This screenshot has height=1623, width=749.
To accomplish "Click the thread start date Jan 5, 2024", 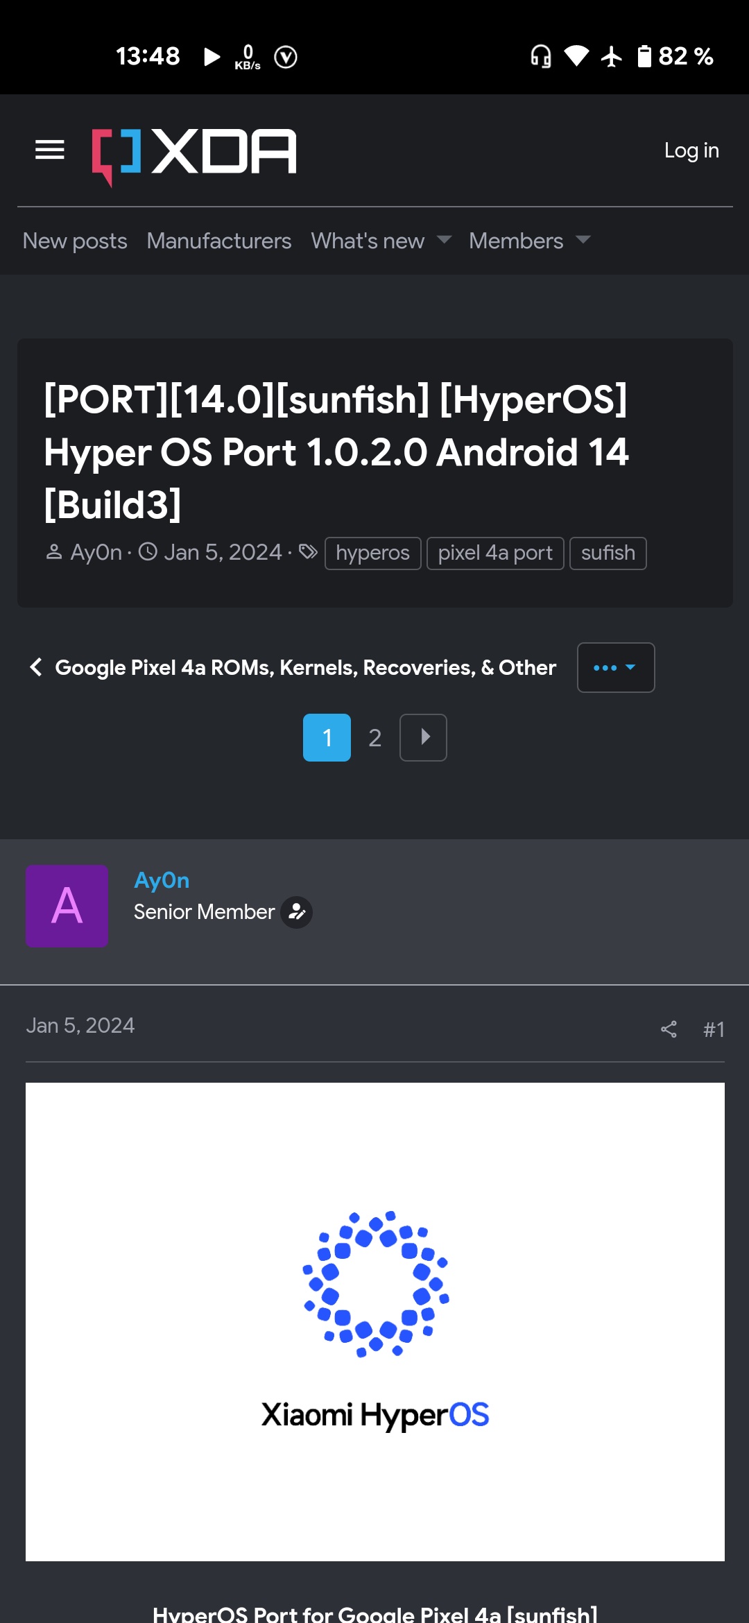I will coord(223,553).
